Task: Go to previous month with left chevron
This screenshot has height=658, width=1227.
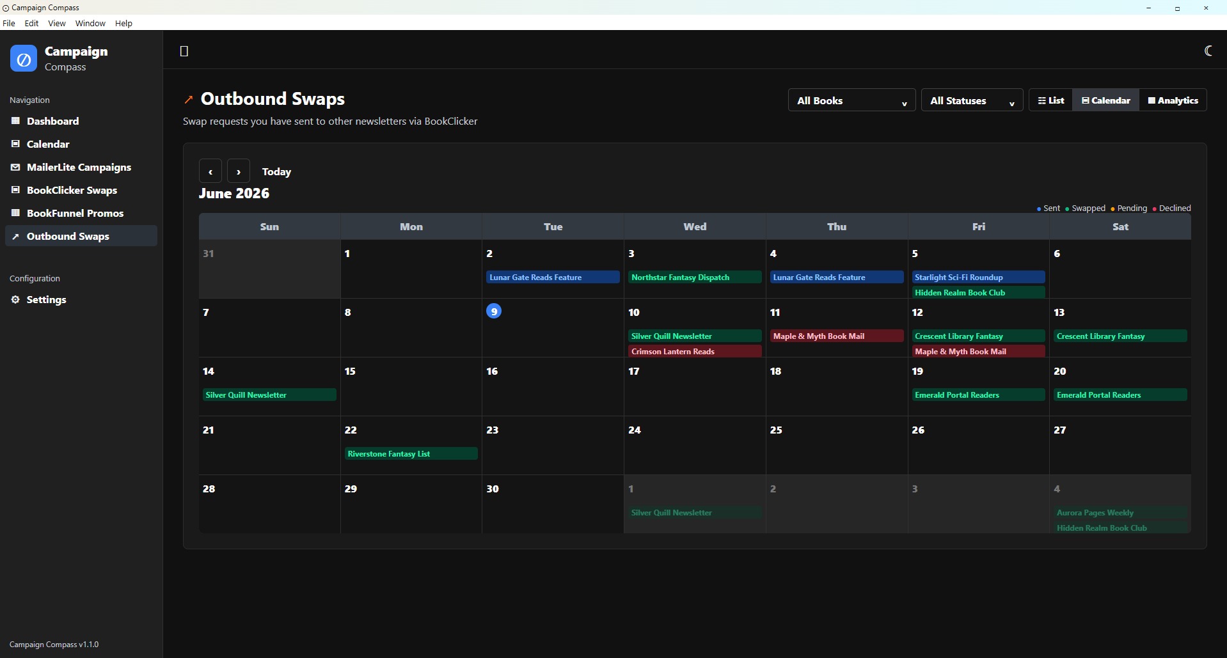Action: point(210,171)
